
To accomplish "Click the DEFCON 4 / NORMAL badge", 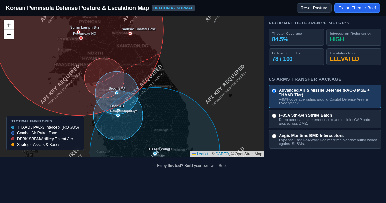I will 173,8.
